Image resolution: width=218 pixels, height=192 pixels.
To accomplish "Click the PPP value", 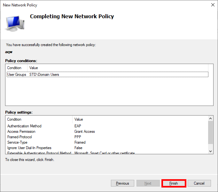I will coord(78,137).
